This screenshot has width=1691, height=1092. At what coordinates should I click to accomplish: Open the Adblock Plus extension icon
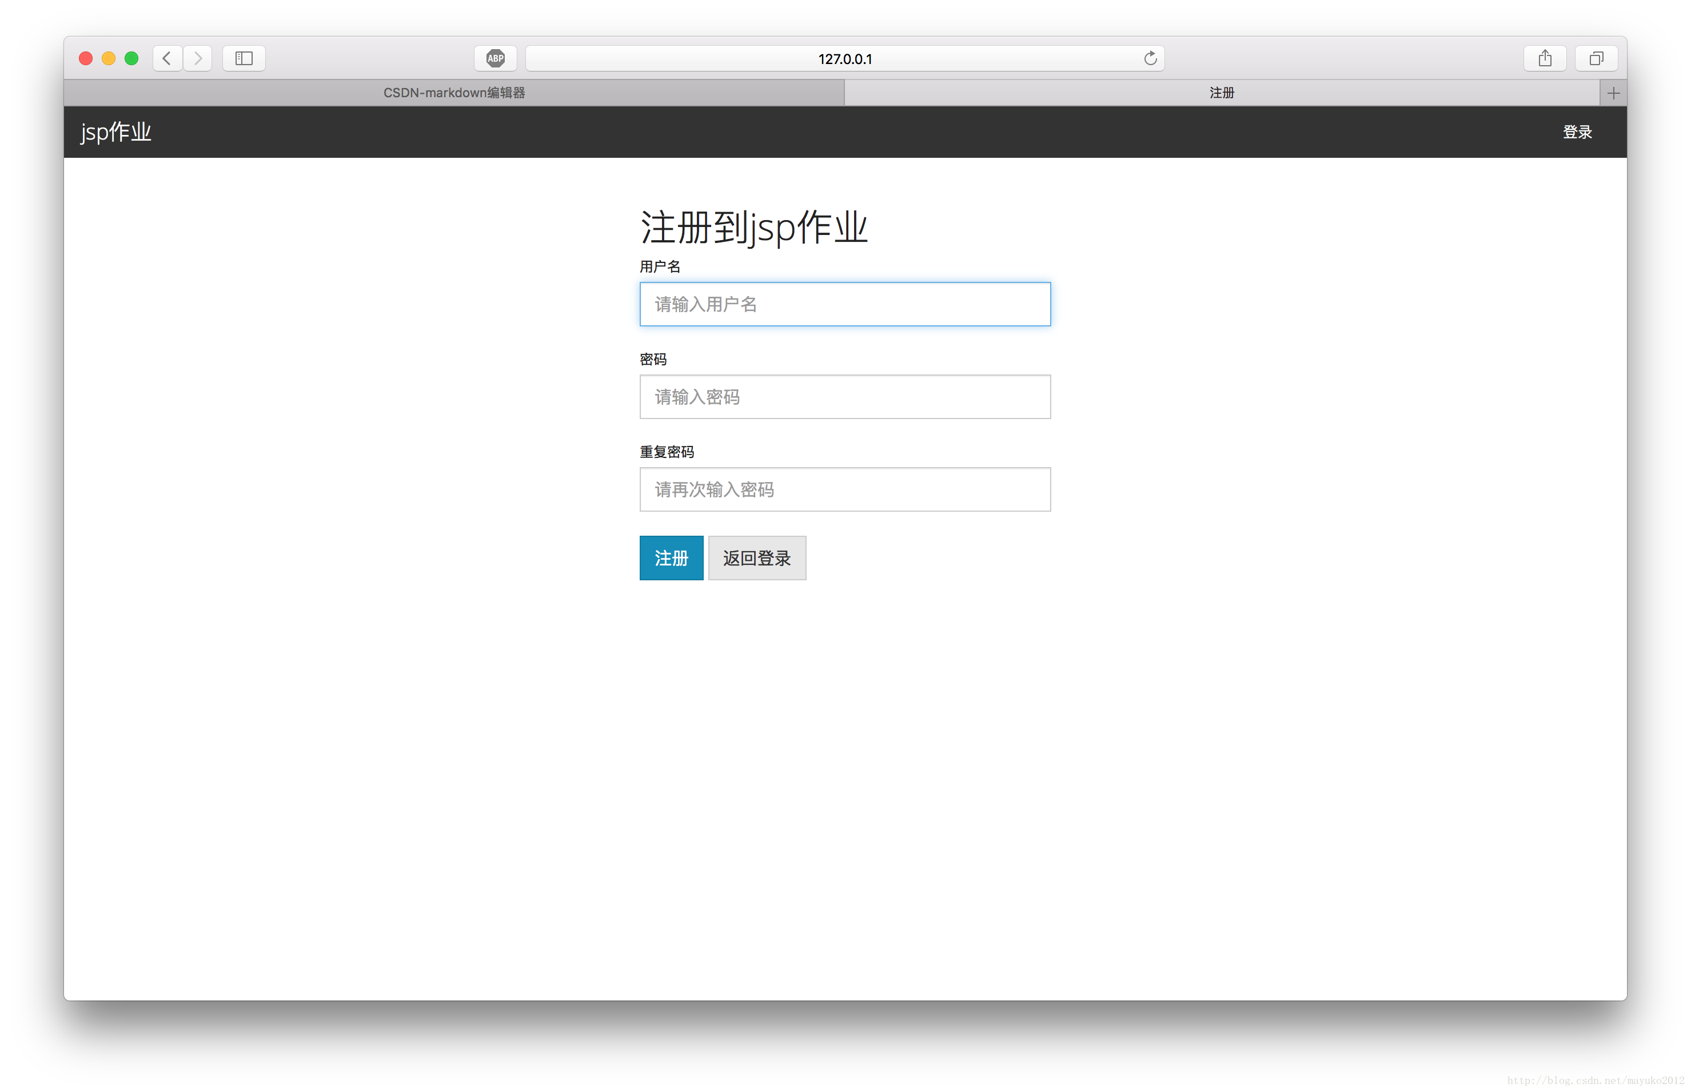(495, 58)
